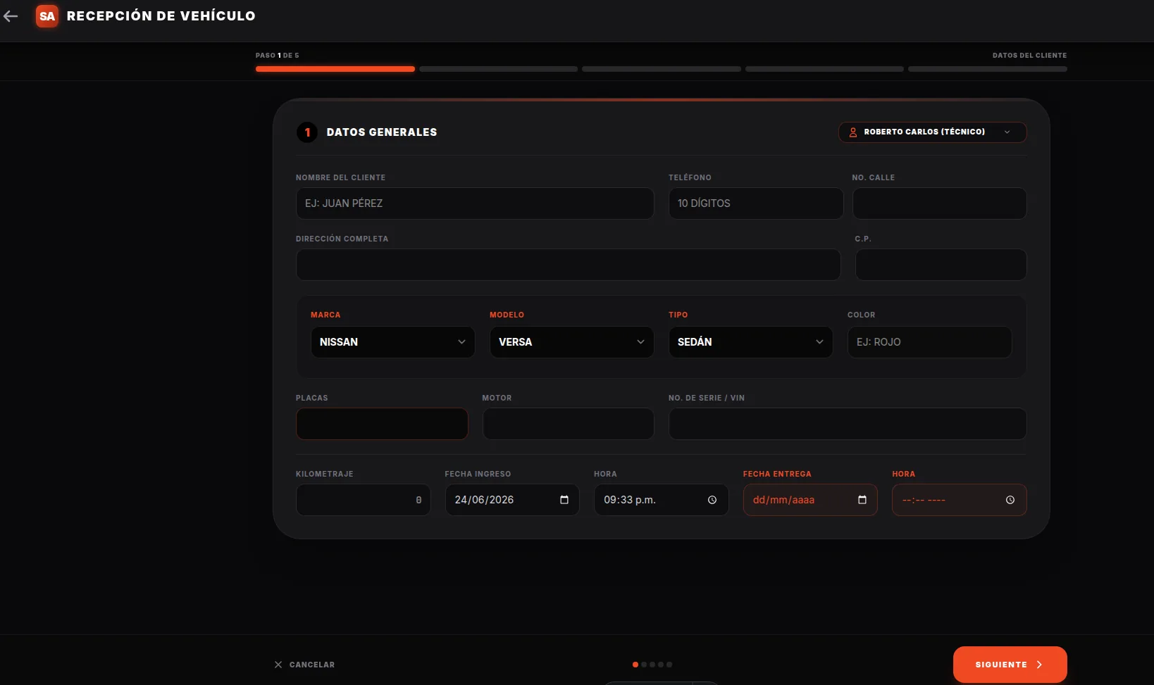
Task: Click the back arrow icon
Action: point(11,16)
